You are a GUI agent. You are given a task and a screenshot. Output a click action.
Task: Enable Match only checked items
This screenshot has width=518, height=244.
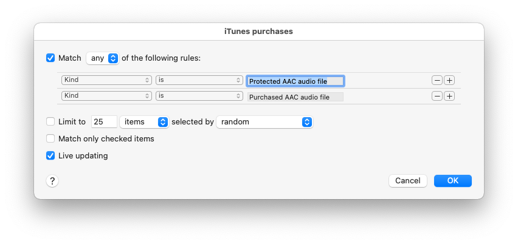pyautogui.click(x=50, y=138)
